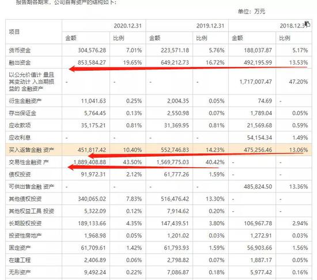
Task: Click the 其他权益工具投资 row label
Action: coord(32,211)
